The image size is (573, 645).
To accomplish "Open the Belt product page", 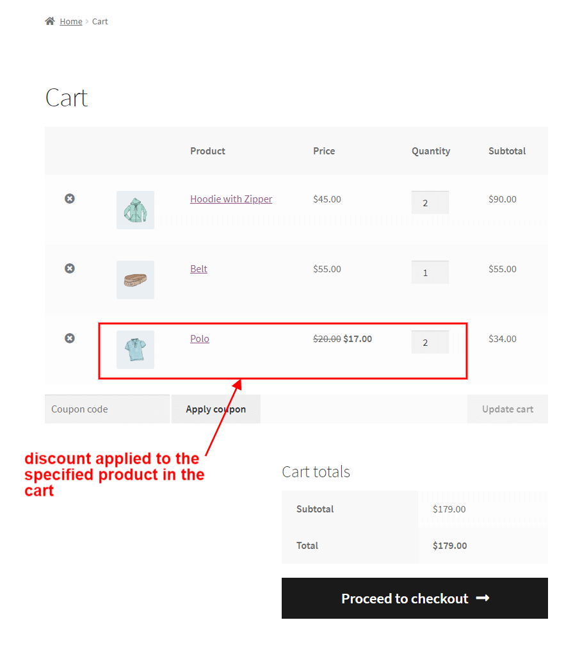I will click(198, 268).
